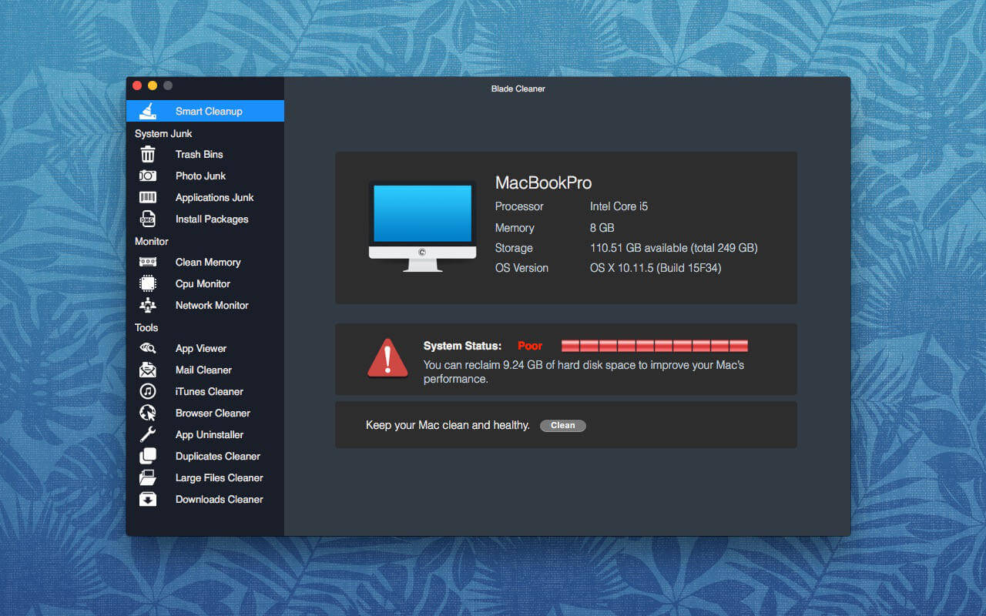Open Downloads Cleaner label
This screenshot has width=986, height=616.
click(220, 499)
